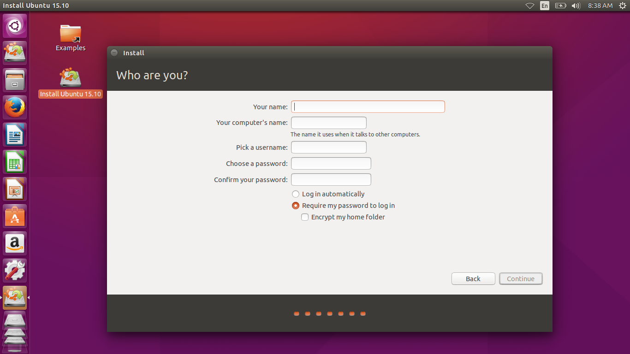Image resolution: width=630 pixels, height=354 pixels.
Task: Launch Firefox from the launcher
Action: point(15,107)
